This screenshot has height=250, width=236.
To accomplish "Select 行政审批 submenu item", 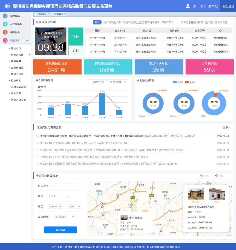I will pos(16,80).
